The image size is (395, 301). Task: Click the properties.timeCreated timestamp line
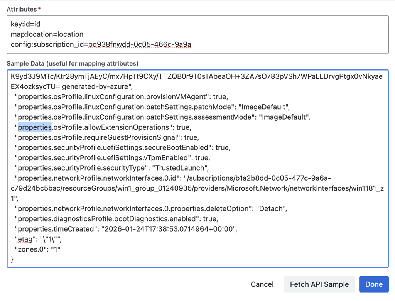point(125,229)
